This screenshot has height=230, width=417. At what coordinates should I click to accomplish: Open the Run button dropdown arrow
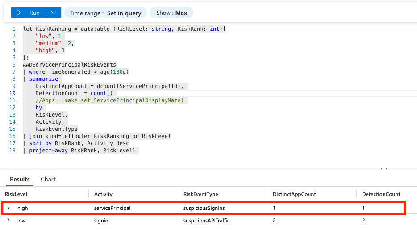pos(54,13)
